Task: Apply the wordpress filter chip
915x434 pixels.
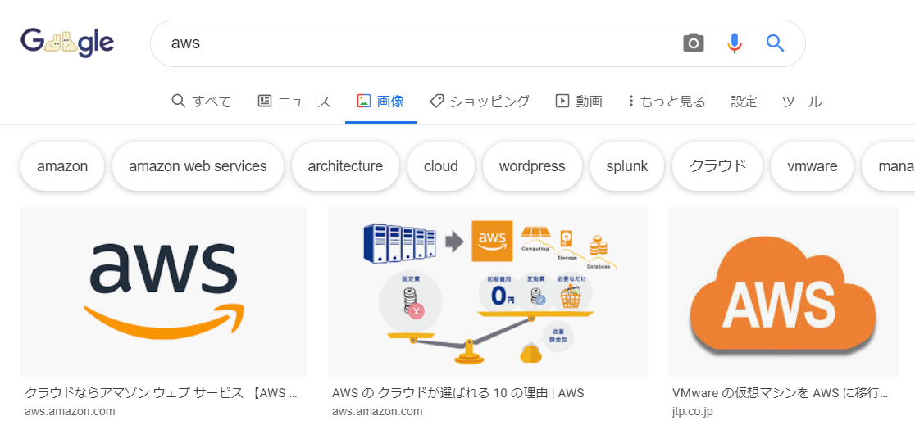Action: click(532, 166)
